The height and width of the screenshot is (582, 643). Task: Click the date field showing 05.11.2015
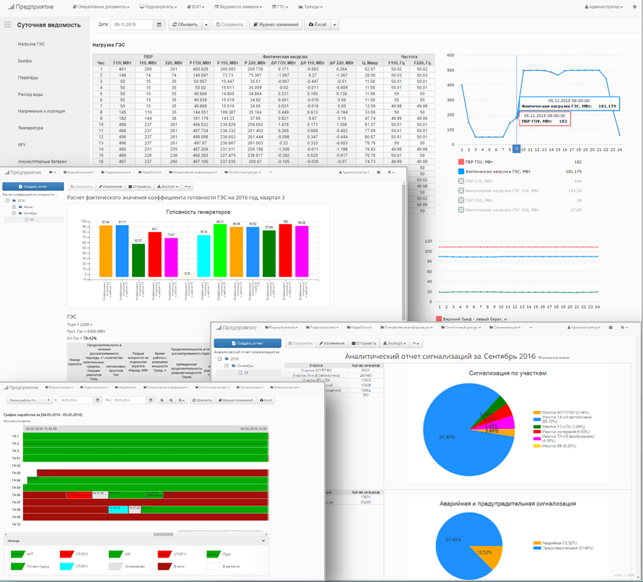click(x=131, y=25)
